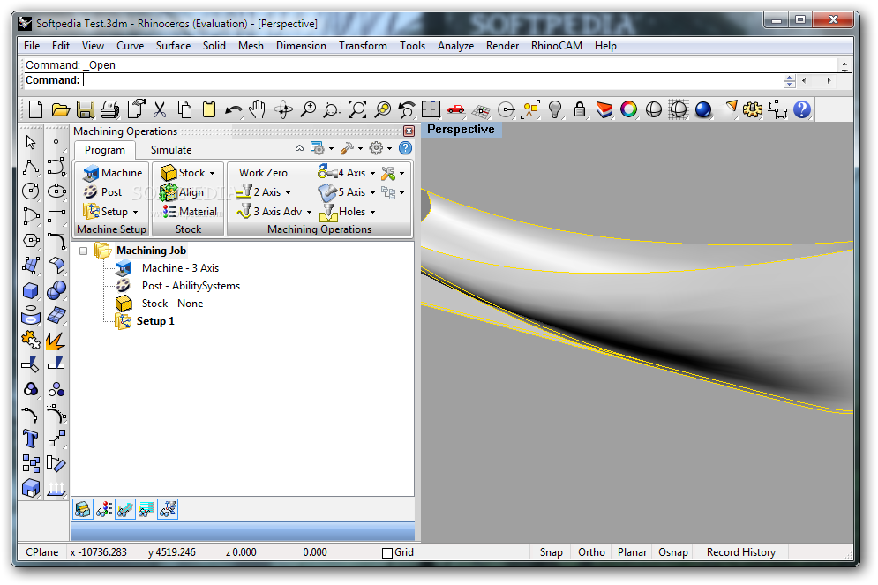Viewport: 878px width, 585px height.
Task: Toggle the third icon in bottom browser toolbar
Action: pos(125,509)
